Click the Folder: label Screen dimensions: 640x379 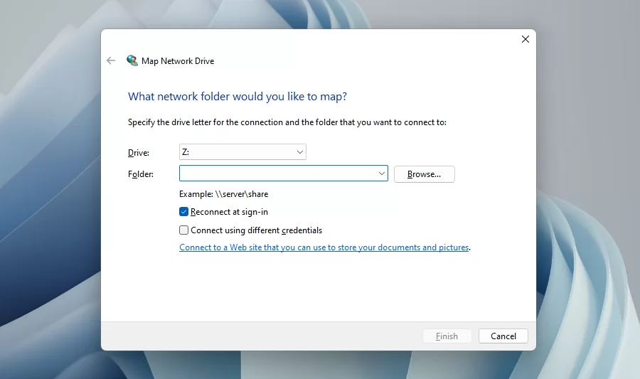point(140,174)
